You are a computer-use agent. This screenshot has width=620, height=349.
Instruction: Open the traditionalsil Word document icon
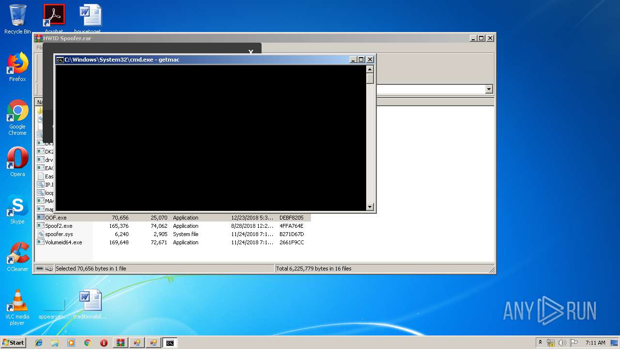90,304
